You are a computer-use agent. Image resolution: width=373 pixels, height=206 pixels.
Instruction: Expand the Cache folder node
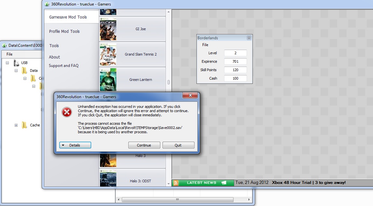click(x=16, y=125)
